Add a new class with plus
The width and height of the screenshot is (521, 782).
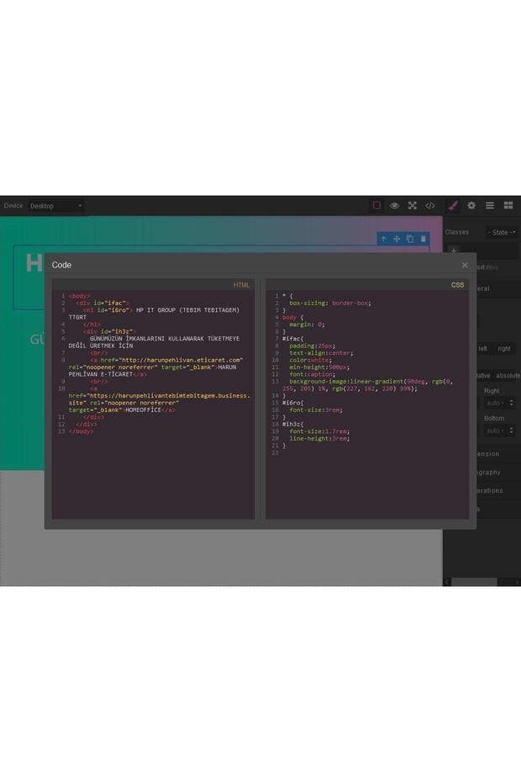[x=454, y=251]
